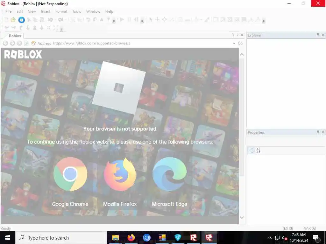The image size is (326, 244).
Task: Click the Microsoft Edge browser option
Action: (169, 182)
